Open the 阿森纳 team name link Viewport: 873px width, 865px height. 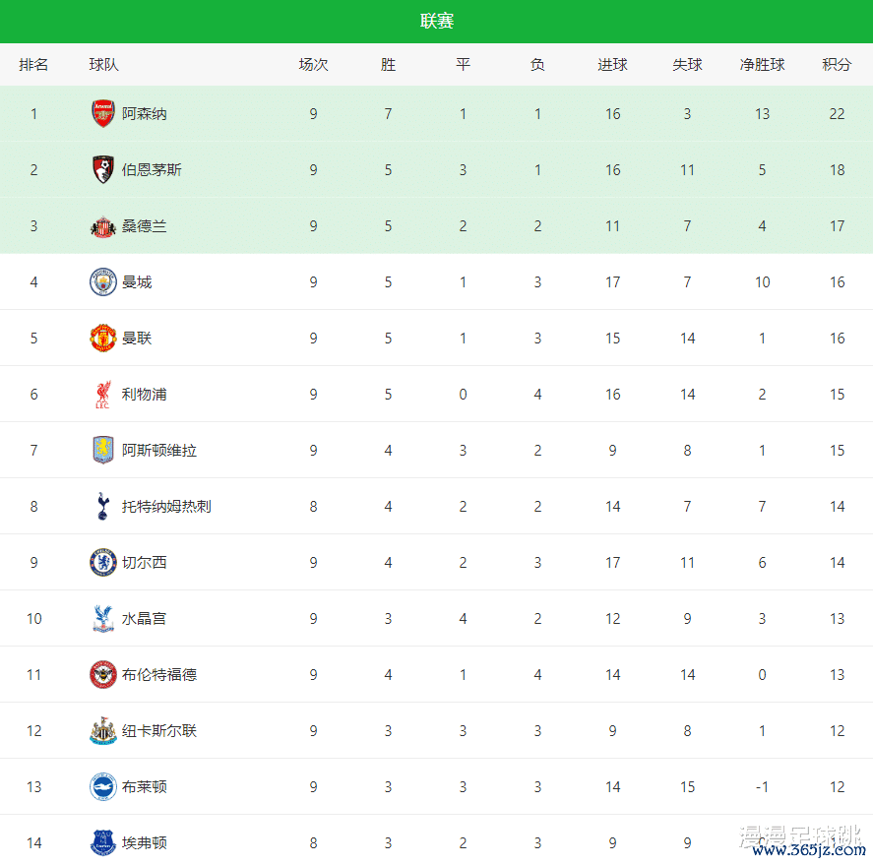pyautogui.click(x=144, y=114)
